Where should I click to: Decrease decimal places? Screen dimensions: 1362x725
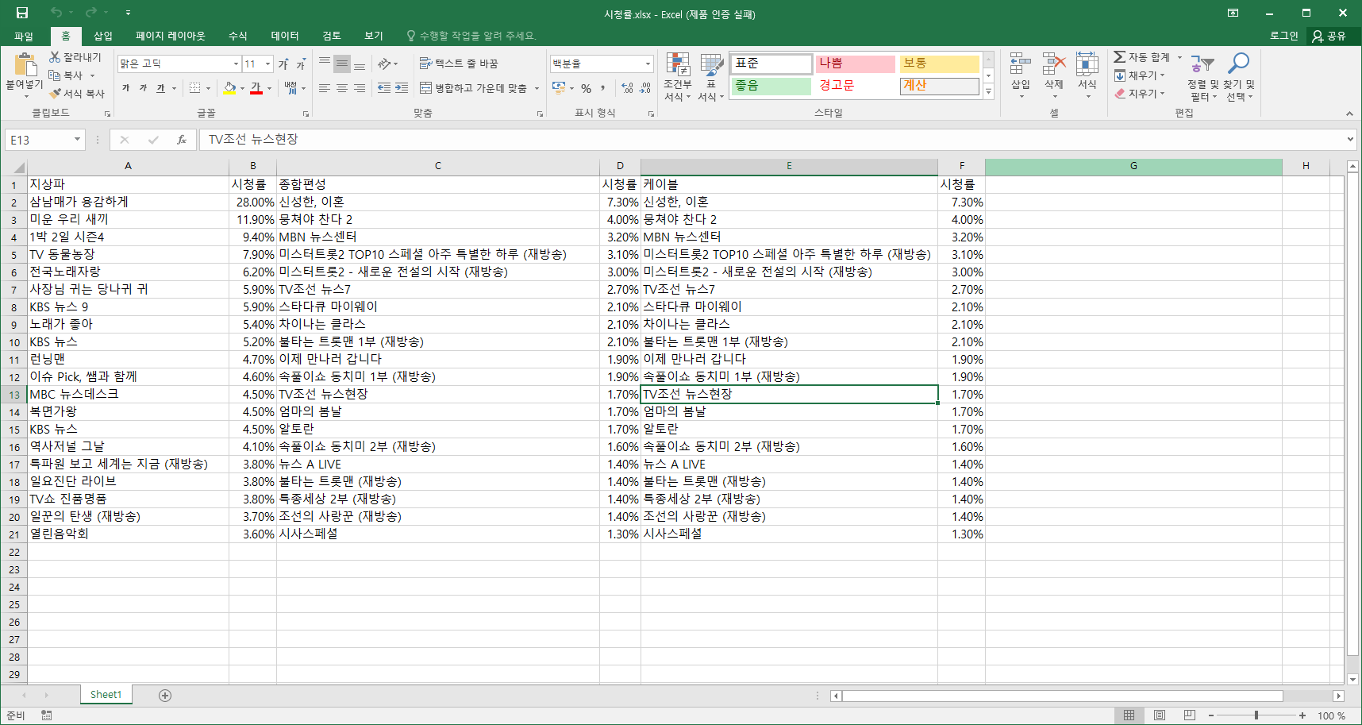pos(645,88)
